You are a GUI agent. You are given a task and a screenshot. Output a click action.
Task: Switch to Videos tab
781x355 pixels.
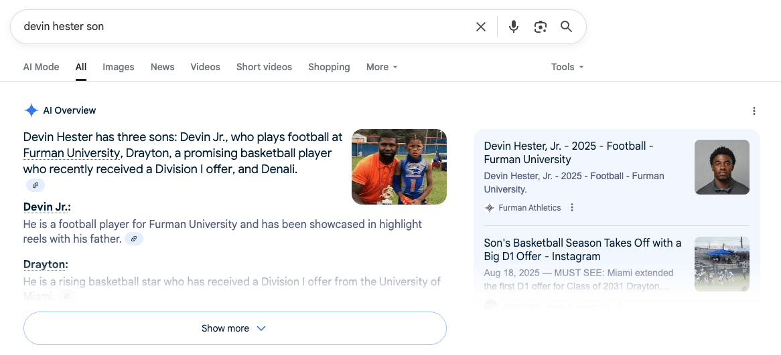coord(205,67)
